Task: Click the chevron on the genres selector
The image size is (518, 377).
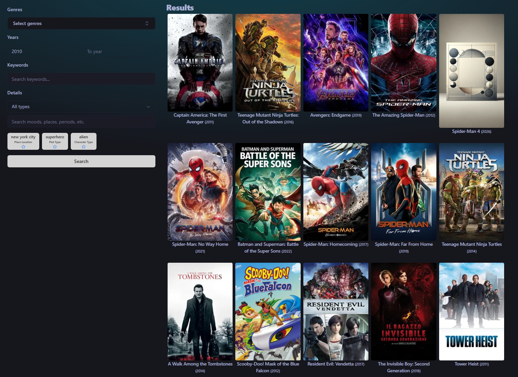Action: pos(147,23)
